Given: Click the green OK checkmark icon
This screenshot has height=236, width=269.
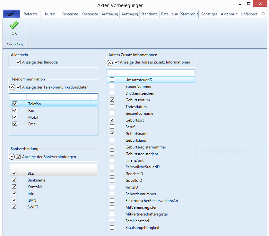Looking at the screenshot, I should tap(14, 25).
